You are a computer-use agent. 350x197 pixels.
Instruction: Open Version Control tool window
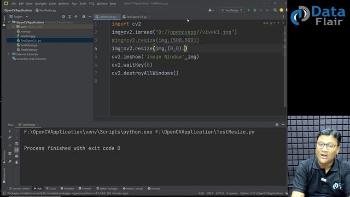[x=19, y=189]
